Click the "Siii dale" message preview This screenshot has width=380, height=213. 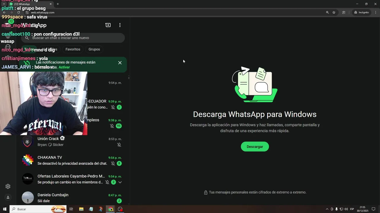pos(44,201)
